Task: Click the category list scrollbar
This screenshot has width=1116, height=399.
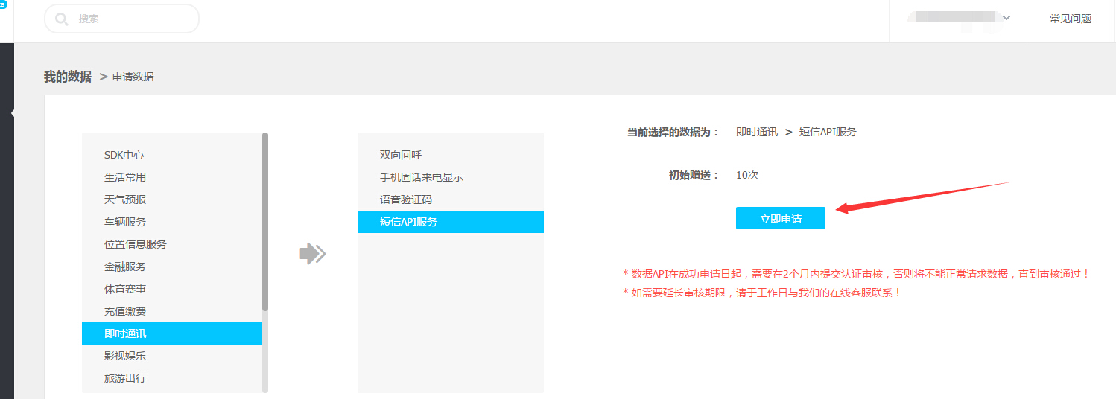Action: point(265,223)
